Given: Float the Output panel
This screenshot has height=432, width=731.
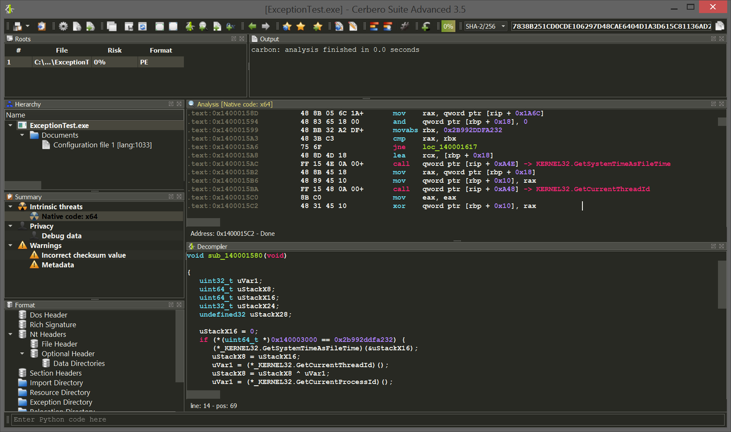Looking at the screenshot, I should (x=713, y=39).
